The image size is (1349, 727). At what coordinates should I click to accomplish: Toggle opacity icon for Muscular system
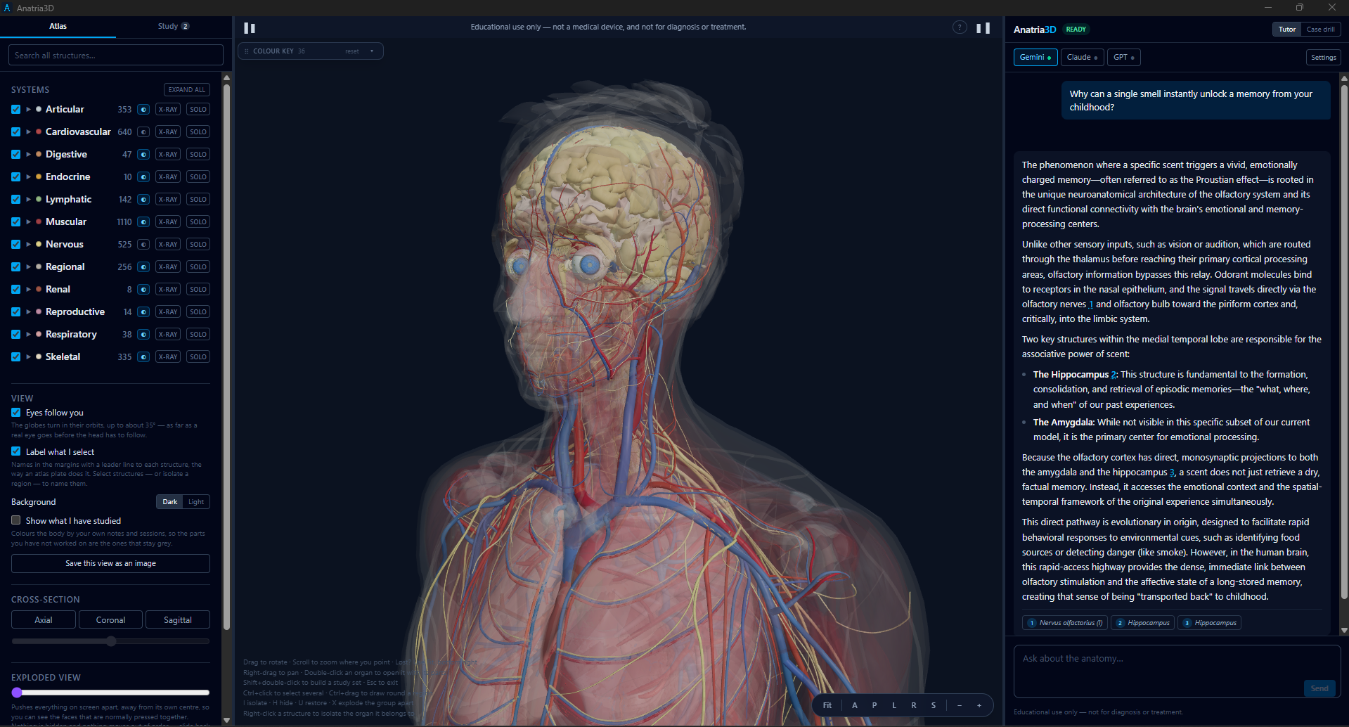click(x=143, y=222)
